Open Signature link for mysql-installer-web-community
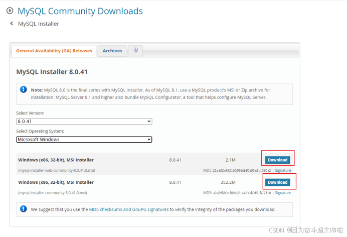Screen dimensions: 347x237 pyautogui.click(x=283, y=170)
